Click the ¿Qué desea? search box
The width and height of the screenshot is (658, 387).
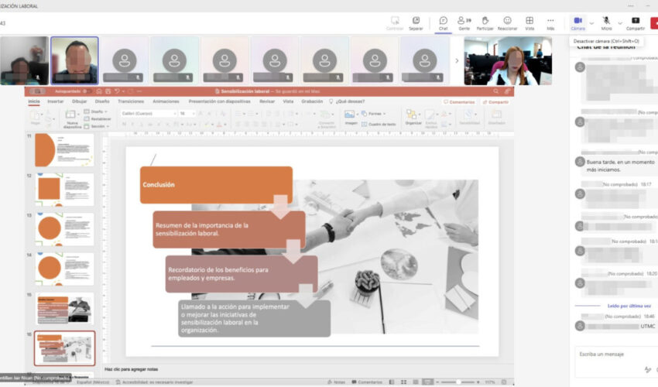[347, 101]
